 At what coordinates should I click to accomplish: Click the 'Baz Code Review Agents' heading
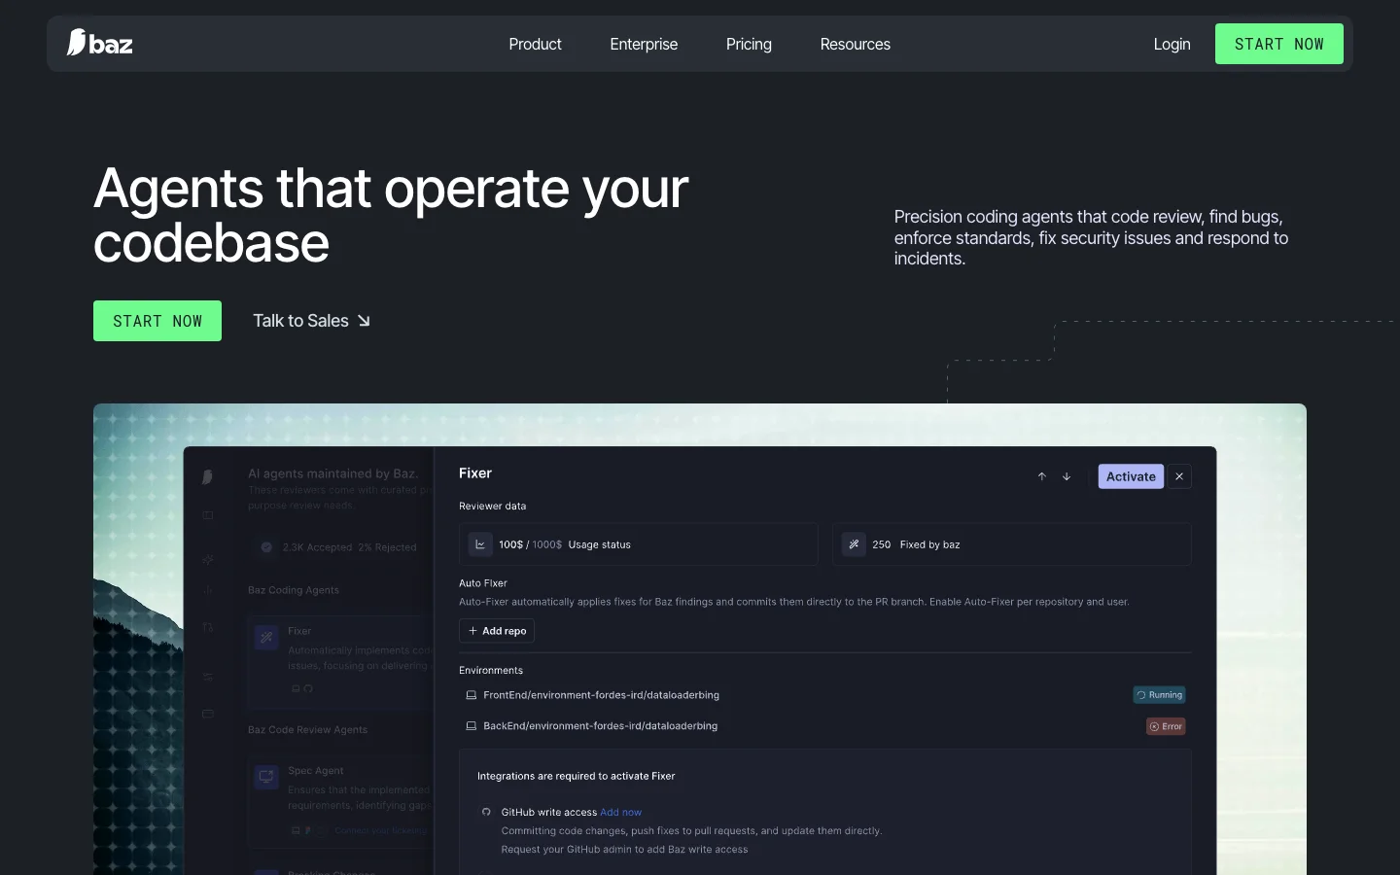[308, 730]
